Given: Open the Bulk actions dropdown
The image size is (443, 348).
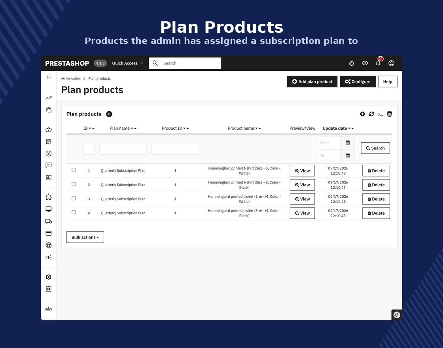Looking at the screenshot, I should click(85, 237).
